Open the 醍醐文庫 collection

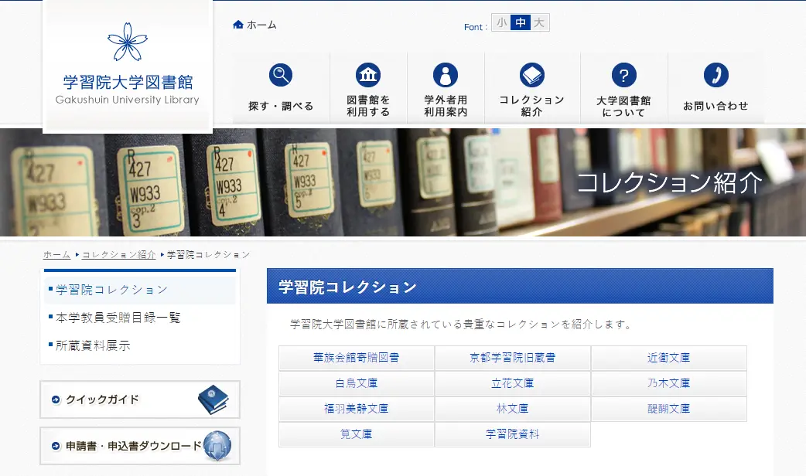tap(669, 409)
